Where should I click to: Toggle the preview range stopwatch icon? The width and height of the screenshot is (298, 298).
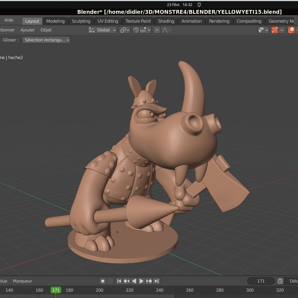(280, 281)
